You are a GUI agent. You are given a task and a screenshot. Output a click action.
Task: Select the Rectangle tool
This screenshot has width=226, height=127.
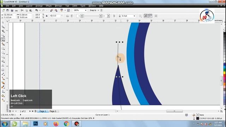3,48
